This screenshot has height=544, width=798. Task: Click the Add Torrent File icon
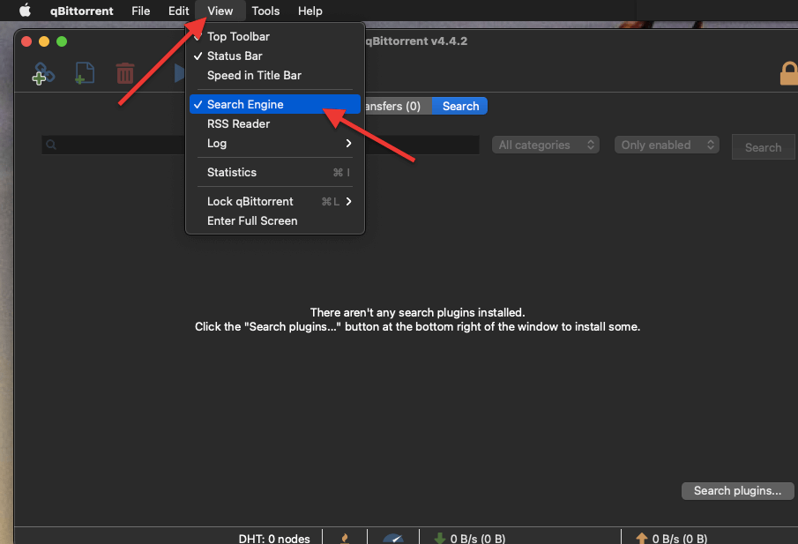click(85, 73)
